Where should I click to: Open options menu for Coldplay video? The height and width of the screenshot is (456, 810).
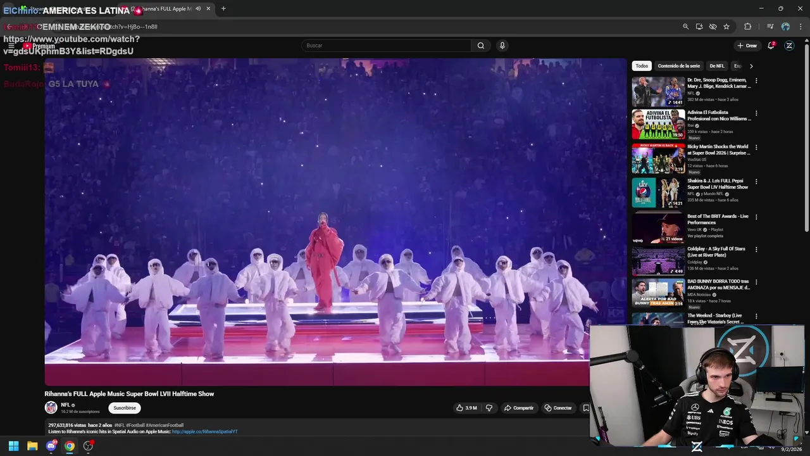(x=756, y=250)
